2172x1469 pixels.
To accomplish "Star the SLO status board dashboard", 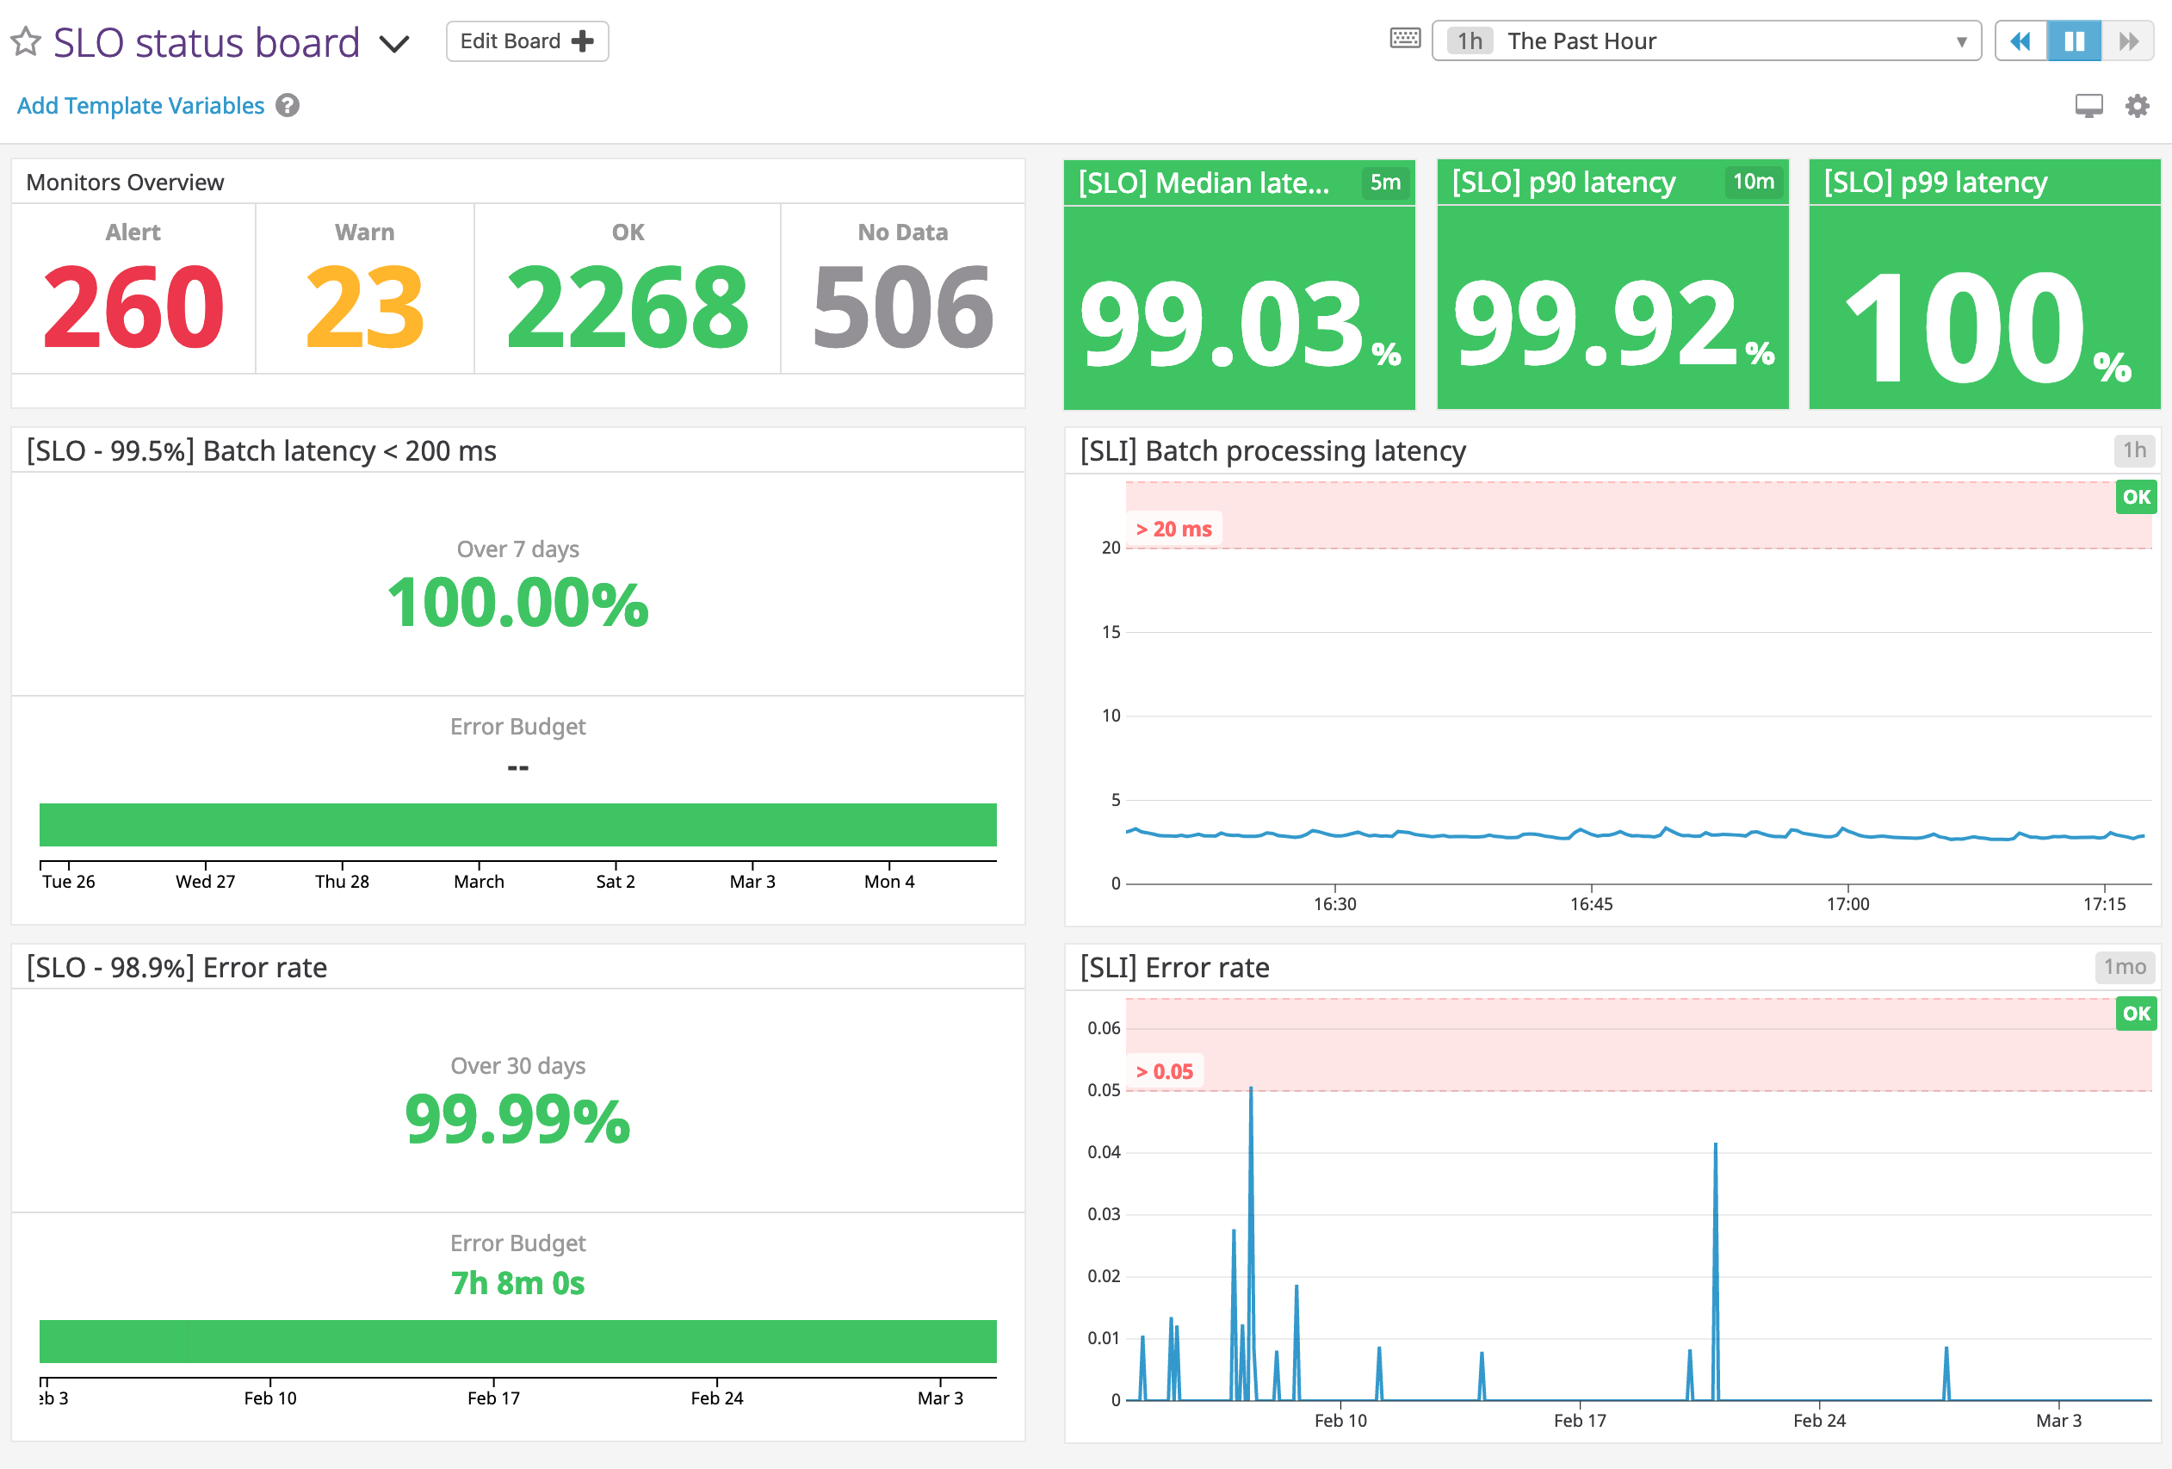I will click(27, 41).
